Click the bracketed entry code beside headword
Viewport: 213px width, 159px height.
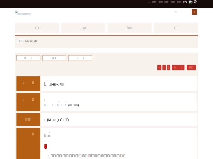[56, 84]
